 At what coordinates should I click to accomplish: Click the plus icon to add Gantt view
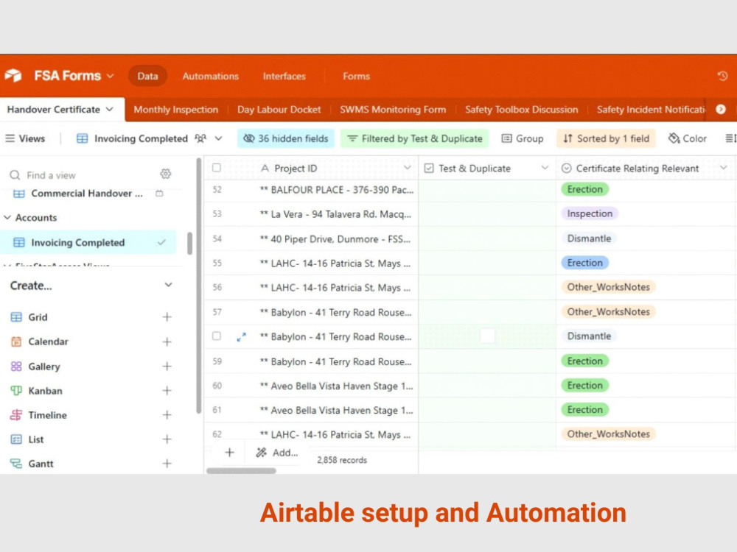click(167, 464)
